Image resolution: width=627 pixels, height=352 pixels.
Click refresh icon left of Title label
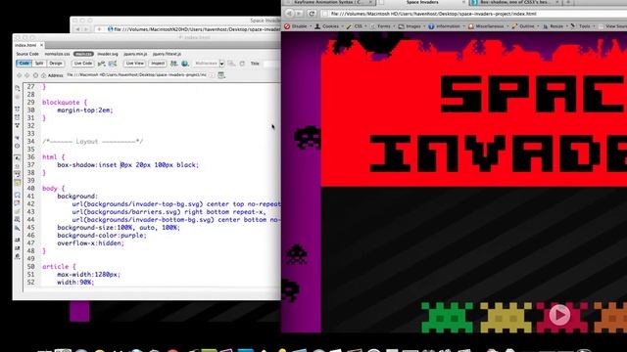click(242, 64)
